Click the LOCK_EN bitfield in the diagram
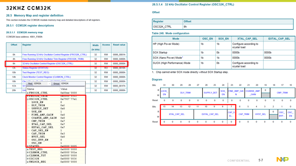Screen dimensions: 296x166 pyautogui.click(x=164, y=93)
